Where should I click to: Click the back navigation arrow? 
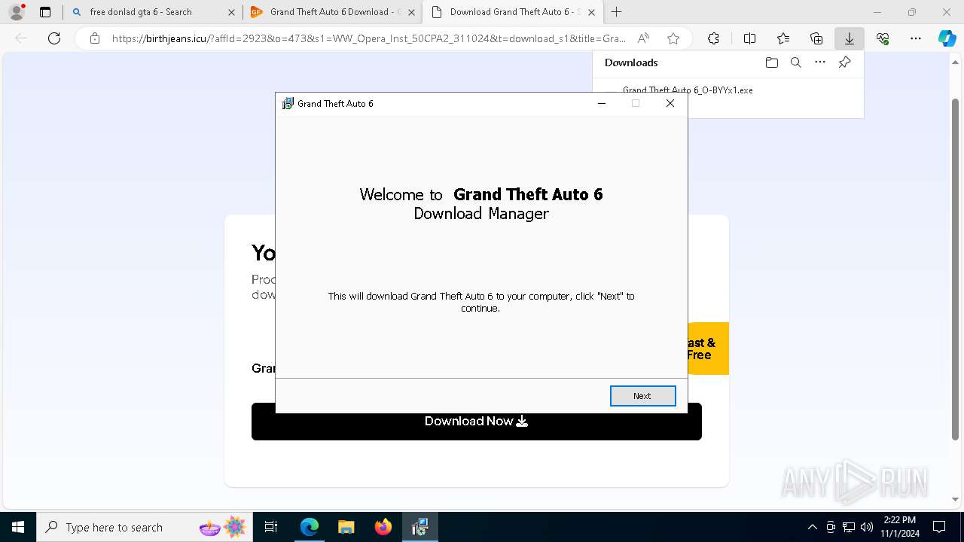(21, 38)
